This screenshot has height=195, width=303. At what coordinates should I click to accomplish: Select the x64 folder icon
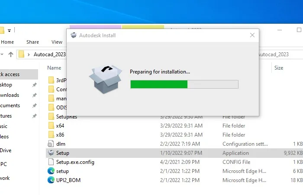pos(51,126)
